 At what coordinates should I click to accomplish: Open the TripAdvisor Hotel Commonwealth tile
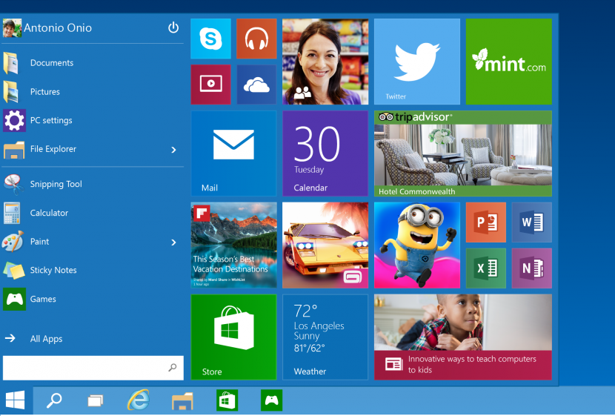[x=463, y=153]
